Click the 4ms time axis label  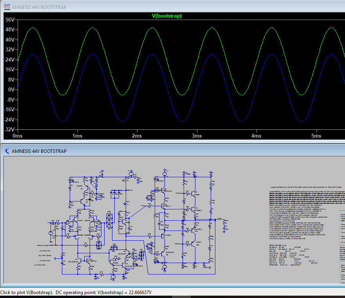256,136
